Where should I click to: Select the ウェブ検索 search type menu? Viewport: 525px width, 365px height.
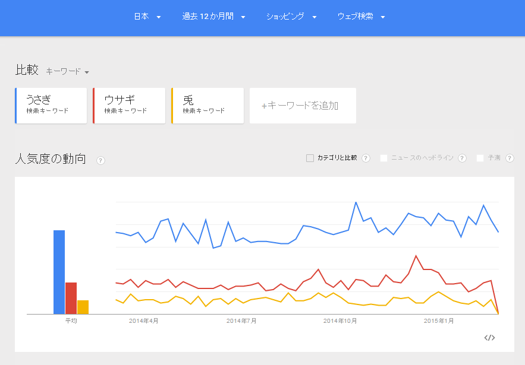coord(361,17)
